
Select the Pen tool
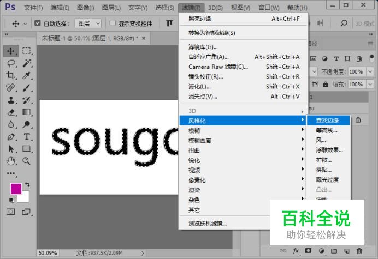[x=11, y=137]
